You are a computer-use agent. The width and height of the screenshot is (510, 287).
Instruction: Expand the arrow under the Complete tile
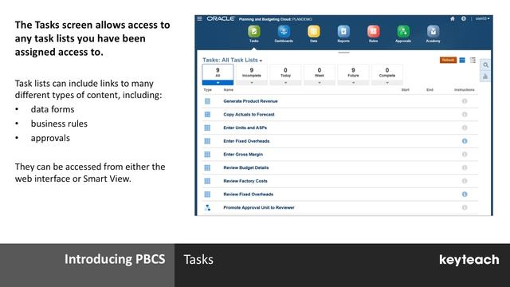387,83
